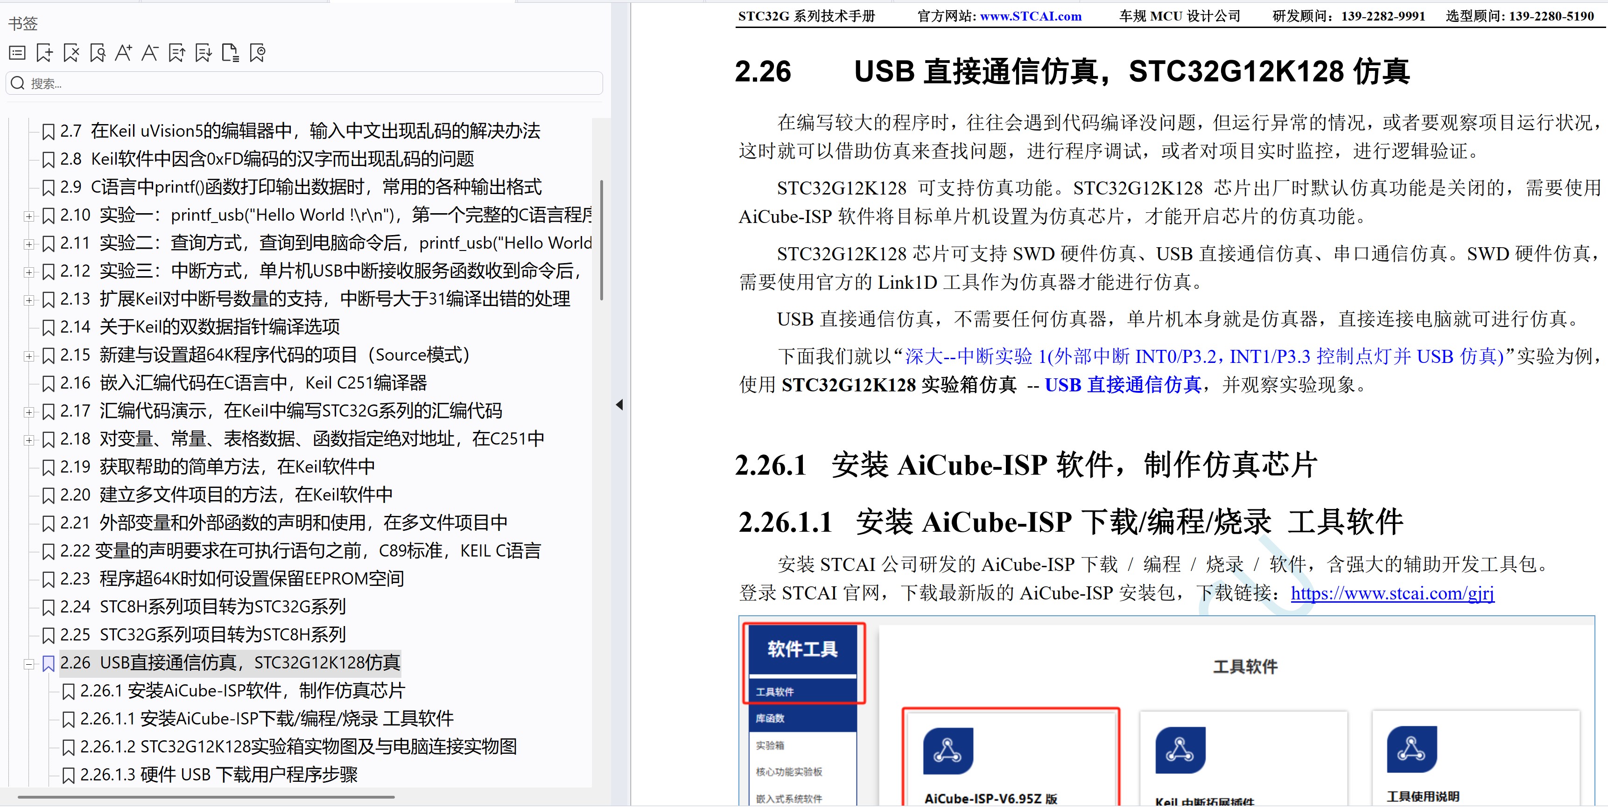
Task: Open bookmark 2.24 STC8H系列项目转为STC32G系列
Action: click(x=203, y=607)
